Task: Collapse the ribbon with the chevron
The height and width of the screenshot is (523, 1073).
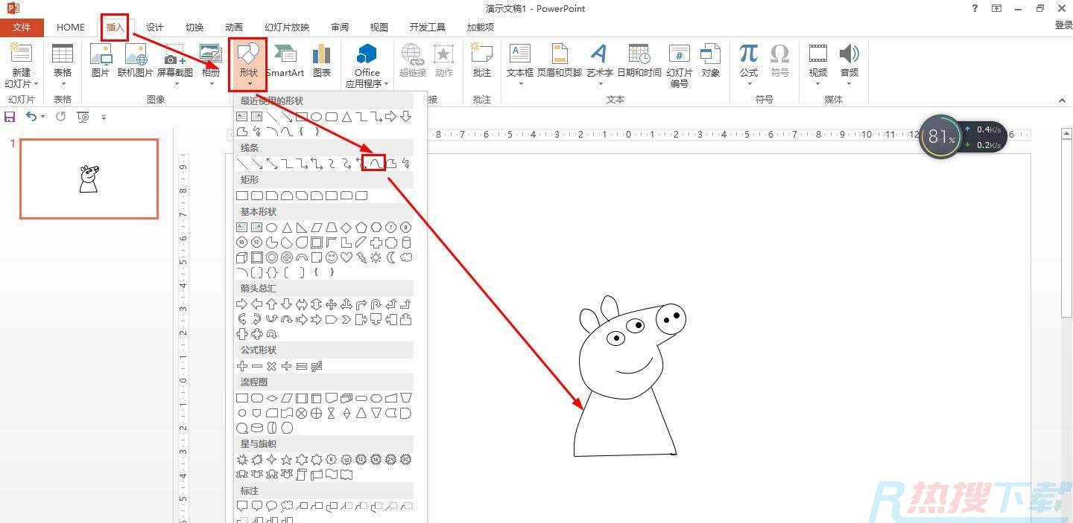Action: coord(1062,100)
